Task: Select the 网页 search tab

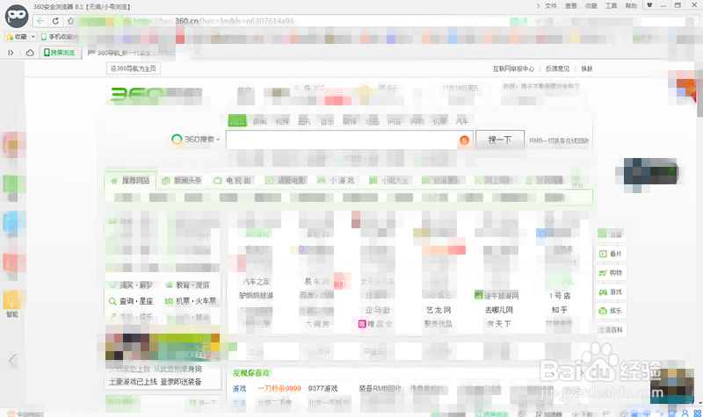Action: click(237, 121)
